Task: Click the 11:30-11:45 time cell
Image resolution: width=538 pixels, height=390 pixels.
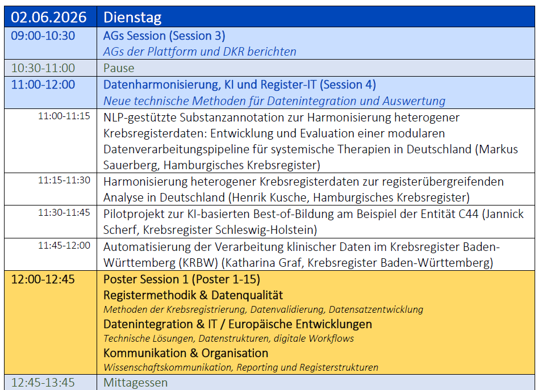Action: coord(64,213)
